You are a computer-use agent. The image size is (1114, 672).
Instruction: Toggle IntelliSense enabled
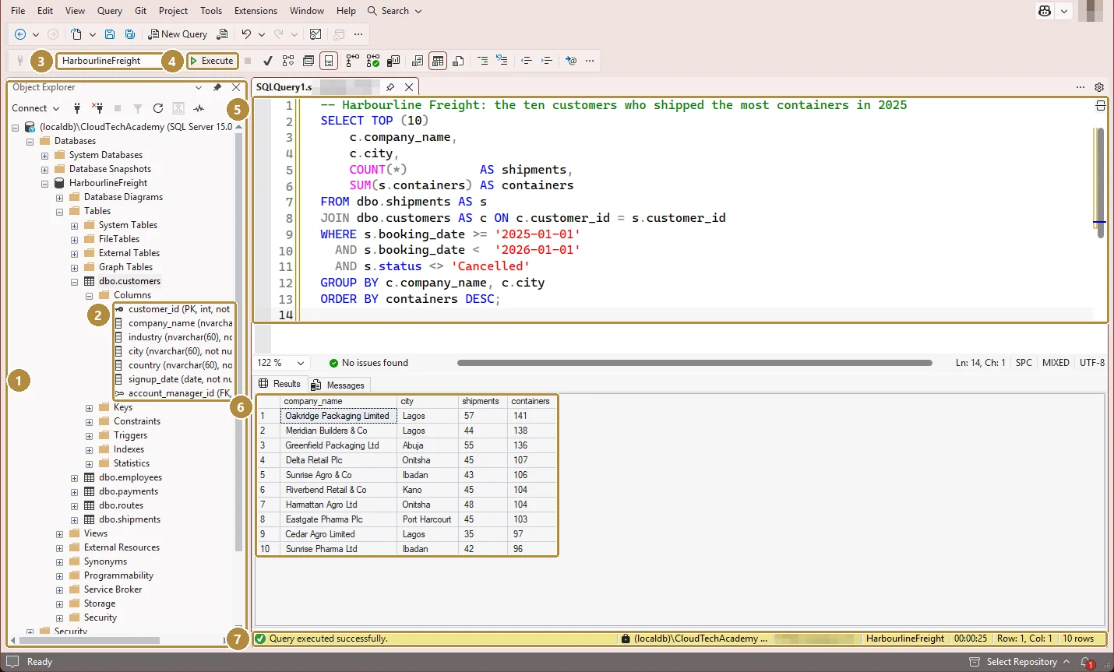click(x=329, y=61)
